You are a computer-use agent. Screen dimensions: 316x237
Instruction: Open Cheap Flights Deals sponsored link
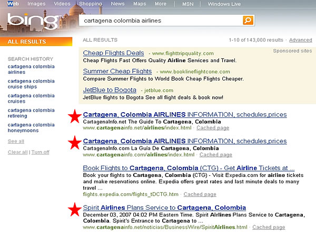pyautogui.click(x=113, y=53)
